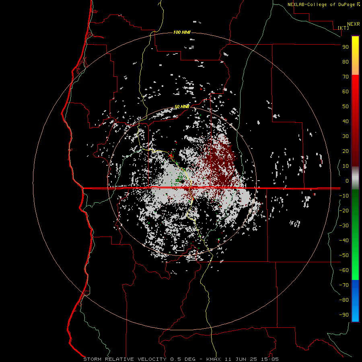
Task: Click the NEXR label above the color scale
Action: tap(354, 24)
